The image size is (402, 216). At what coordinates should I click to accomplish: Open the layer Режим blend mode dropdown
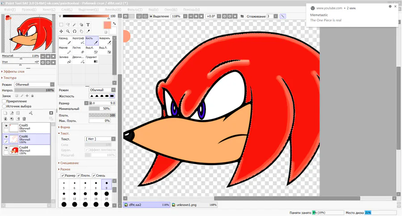(34, 84)
